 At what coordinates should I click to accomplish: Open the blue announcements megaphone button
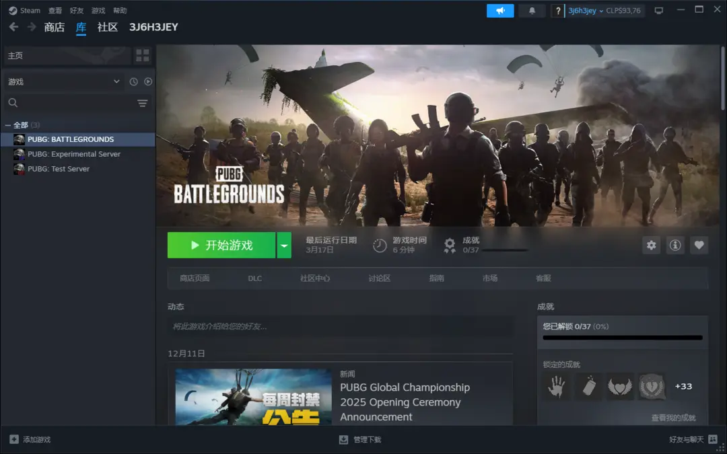499,10
